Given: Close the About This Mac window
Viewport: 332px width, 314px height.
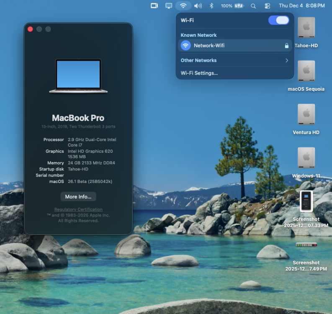Looking at the screenshot, I should coord(30,29).
